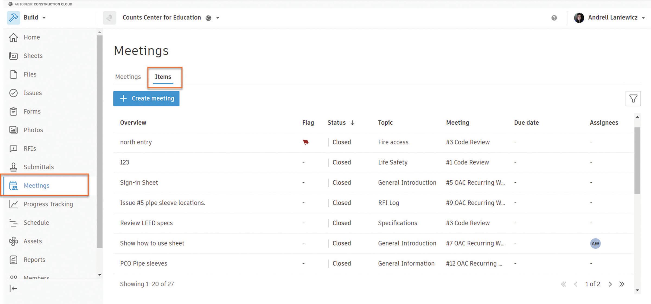The width and height of the screenshot is (651, 304).
Task: Open PCO Pipe sleeves item
Action: pyautogui.click(x=144, y=264)
